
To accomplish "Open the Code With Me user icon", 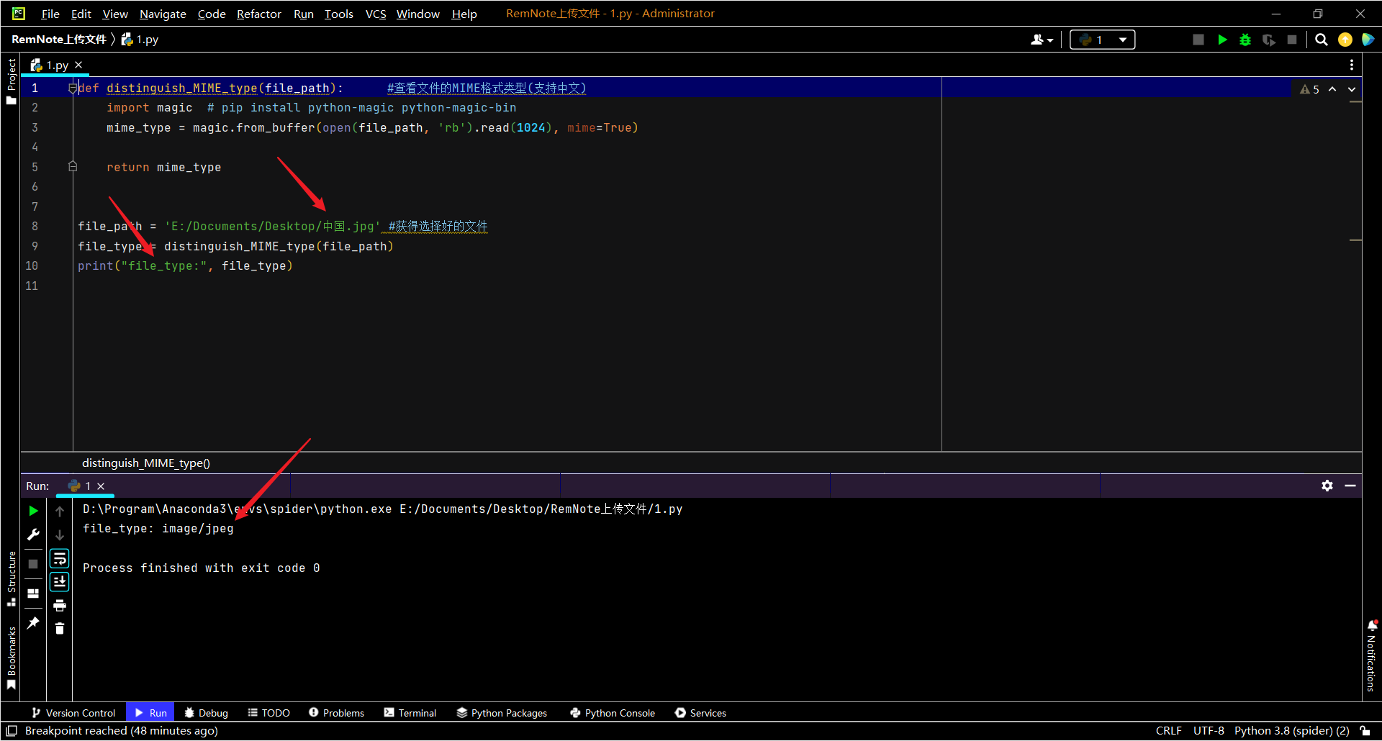I will point(1042,40).
